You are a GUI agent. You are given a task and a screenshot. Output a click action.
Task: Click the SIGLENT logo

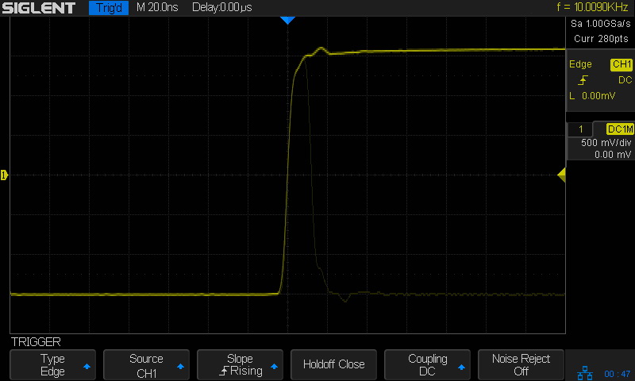39,8
